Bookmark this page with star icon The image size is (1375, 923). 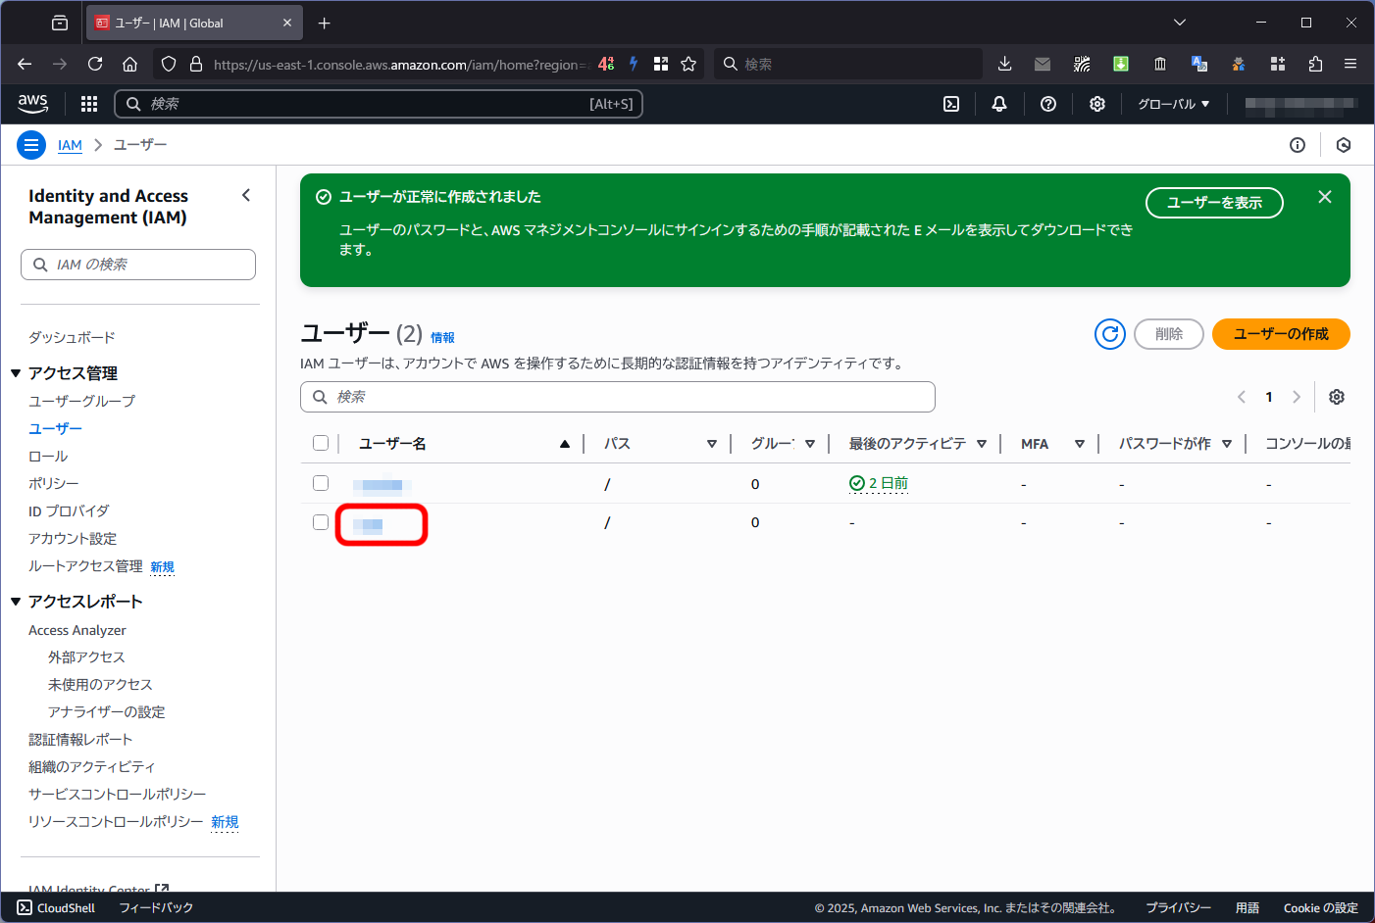tap(688, 64)
